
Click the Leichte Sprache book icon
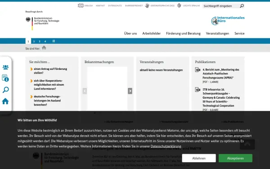pos(179,5)
